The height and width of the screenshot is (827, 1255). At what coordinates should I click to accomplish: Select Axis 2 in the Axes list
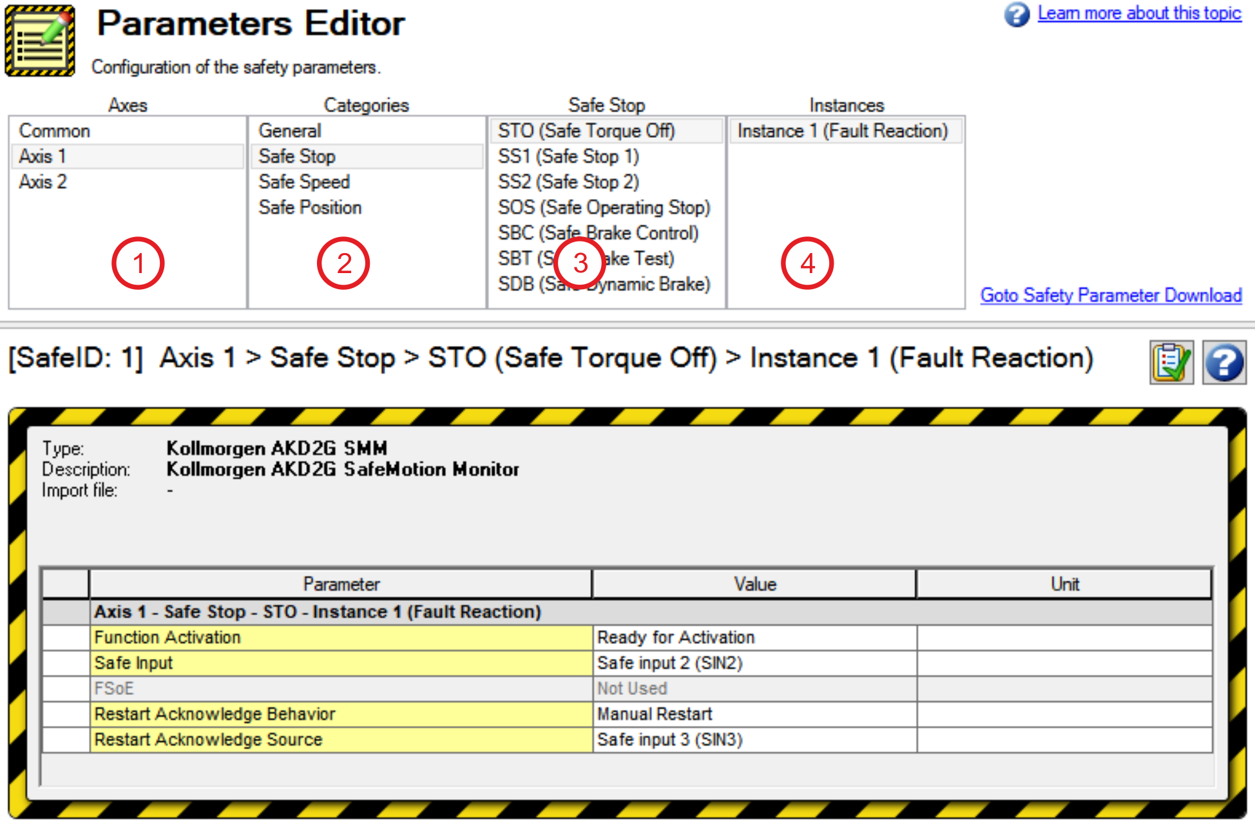pos(127,182)
